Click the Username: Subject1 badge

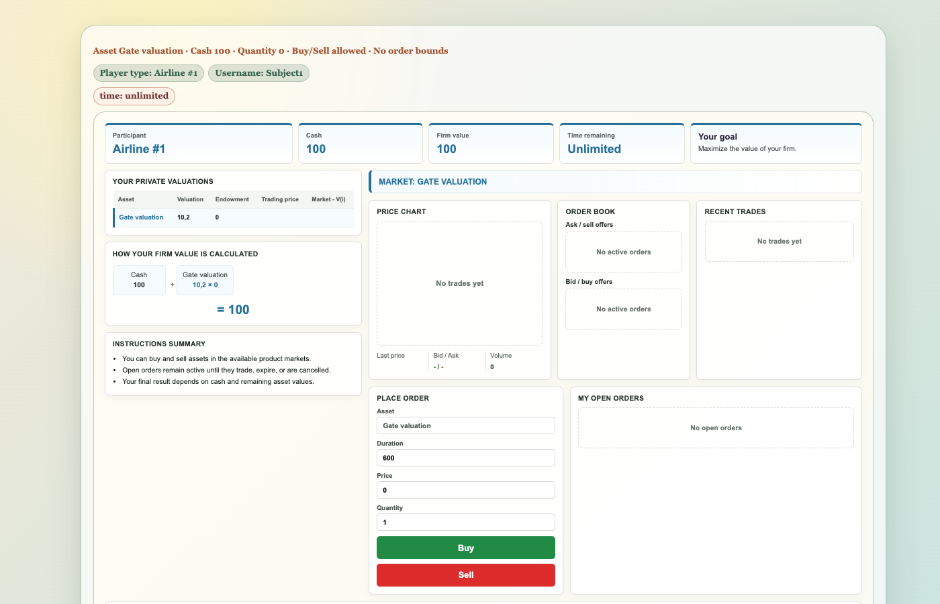[x=258, y=73]
